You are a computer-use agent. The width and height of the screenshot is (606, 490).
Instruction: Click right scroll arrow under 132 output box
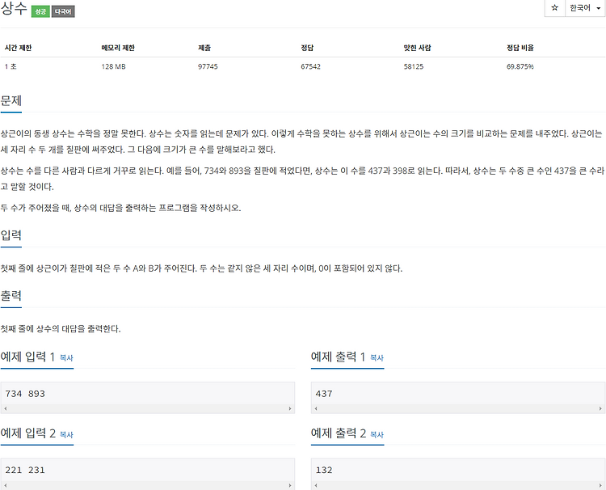tap(600, 485)
